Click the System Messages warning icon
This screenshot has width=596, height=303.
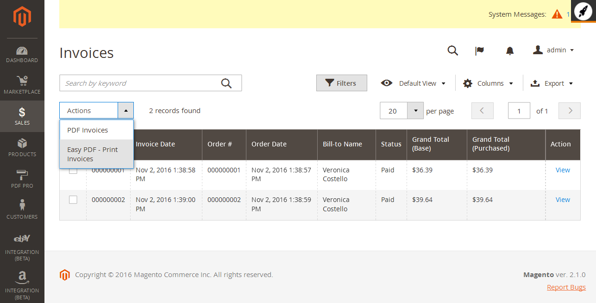click(557, 14)
